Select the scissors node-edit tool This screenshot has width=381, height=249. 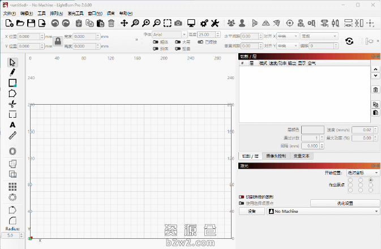pos(12,104)
